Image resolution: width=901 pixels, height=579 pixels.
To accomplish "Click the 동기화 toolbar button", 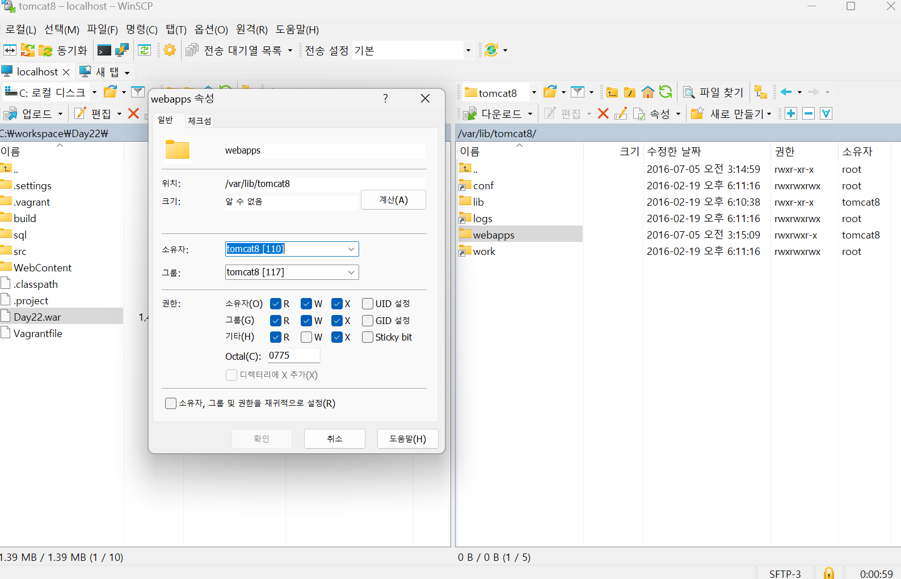I will (x=63, y=50).
